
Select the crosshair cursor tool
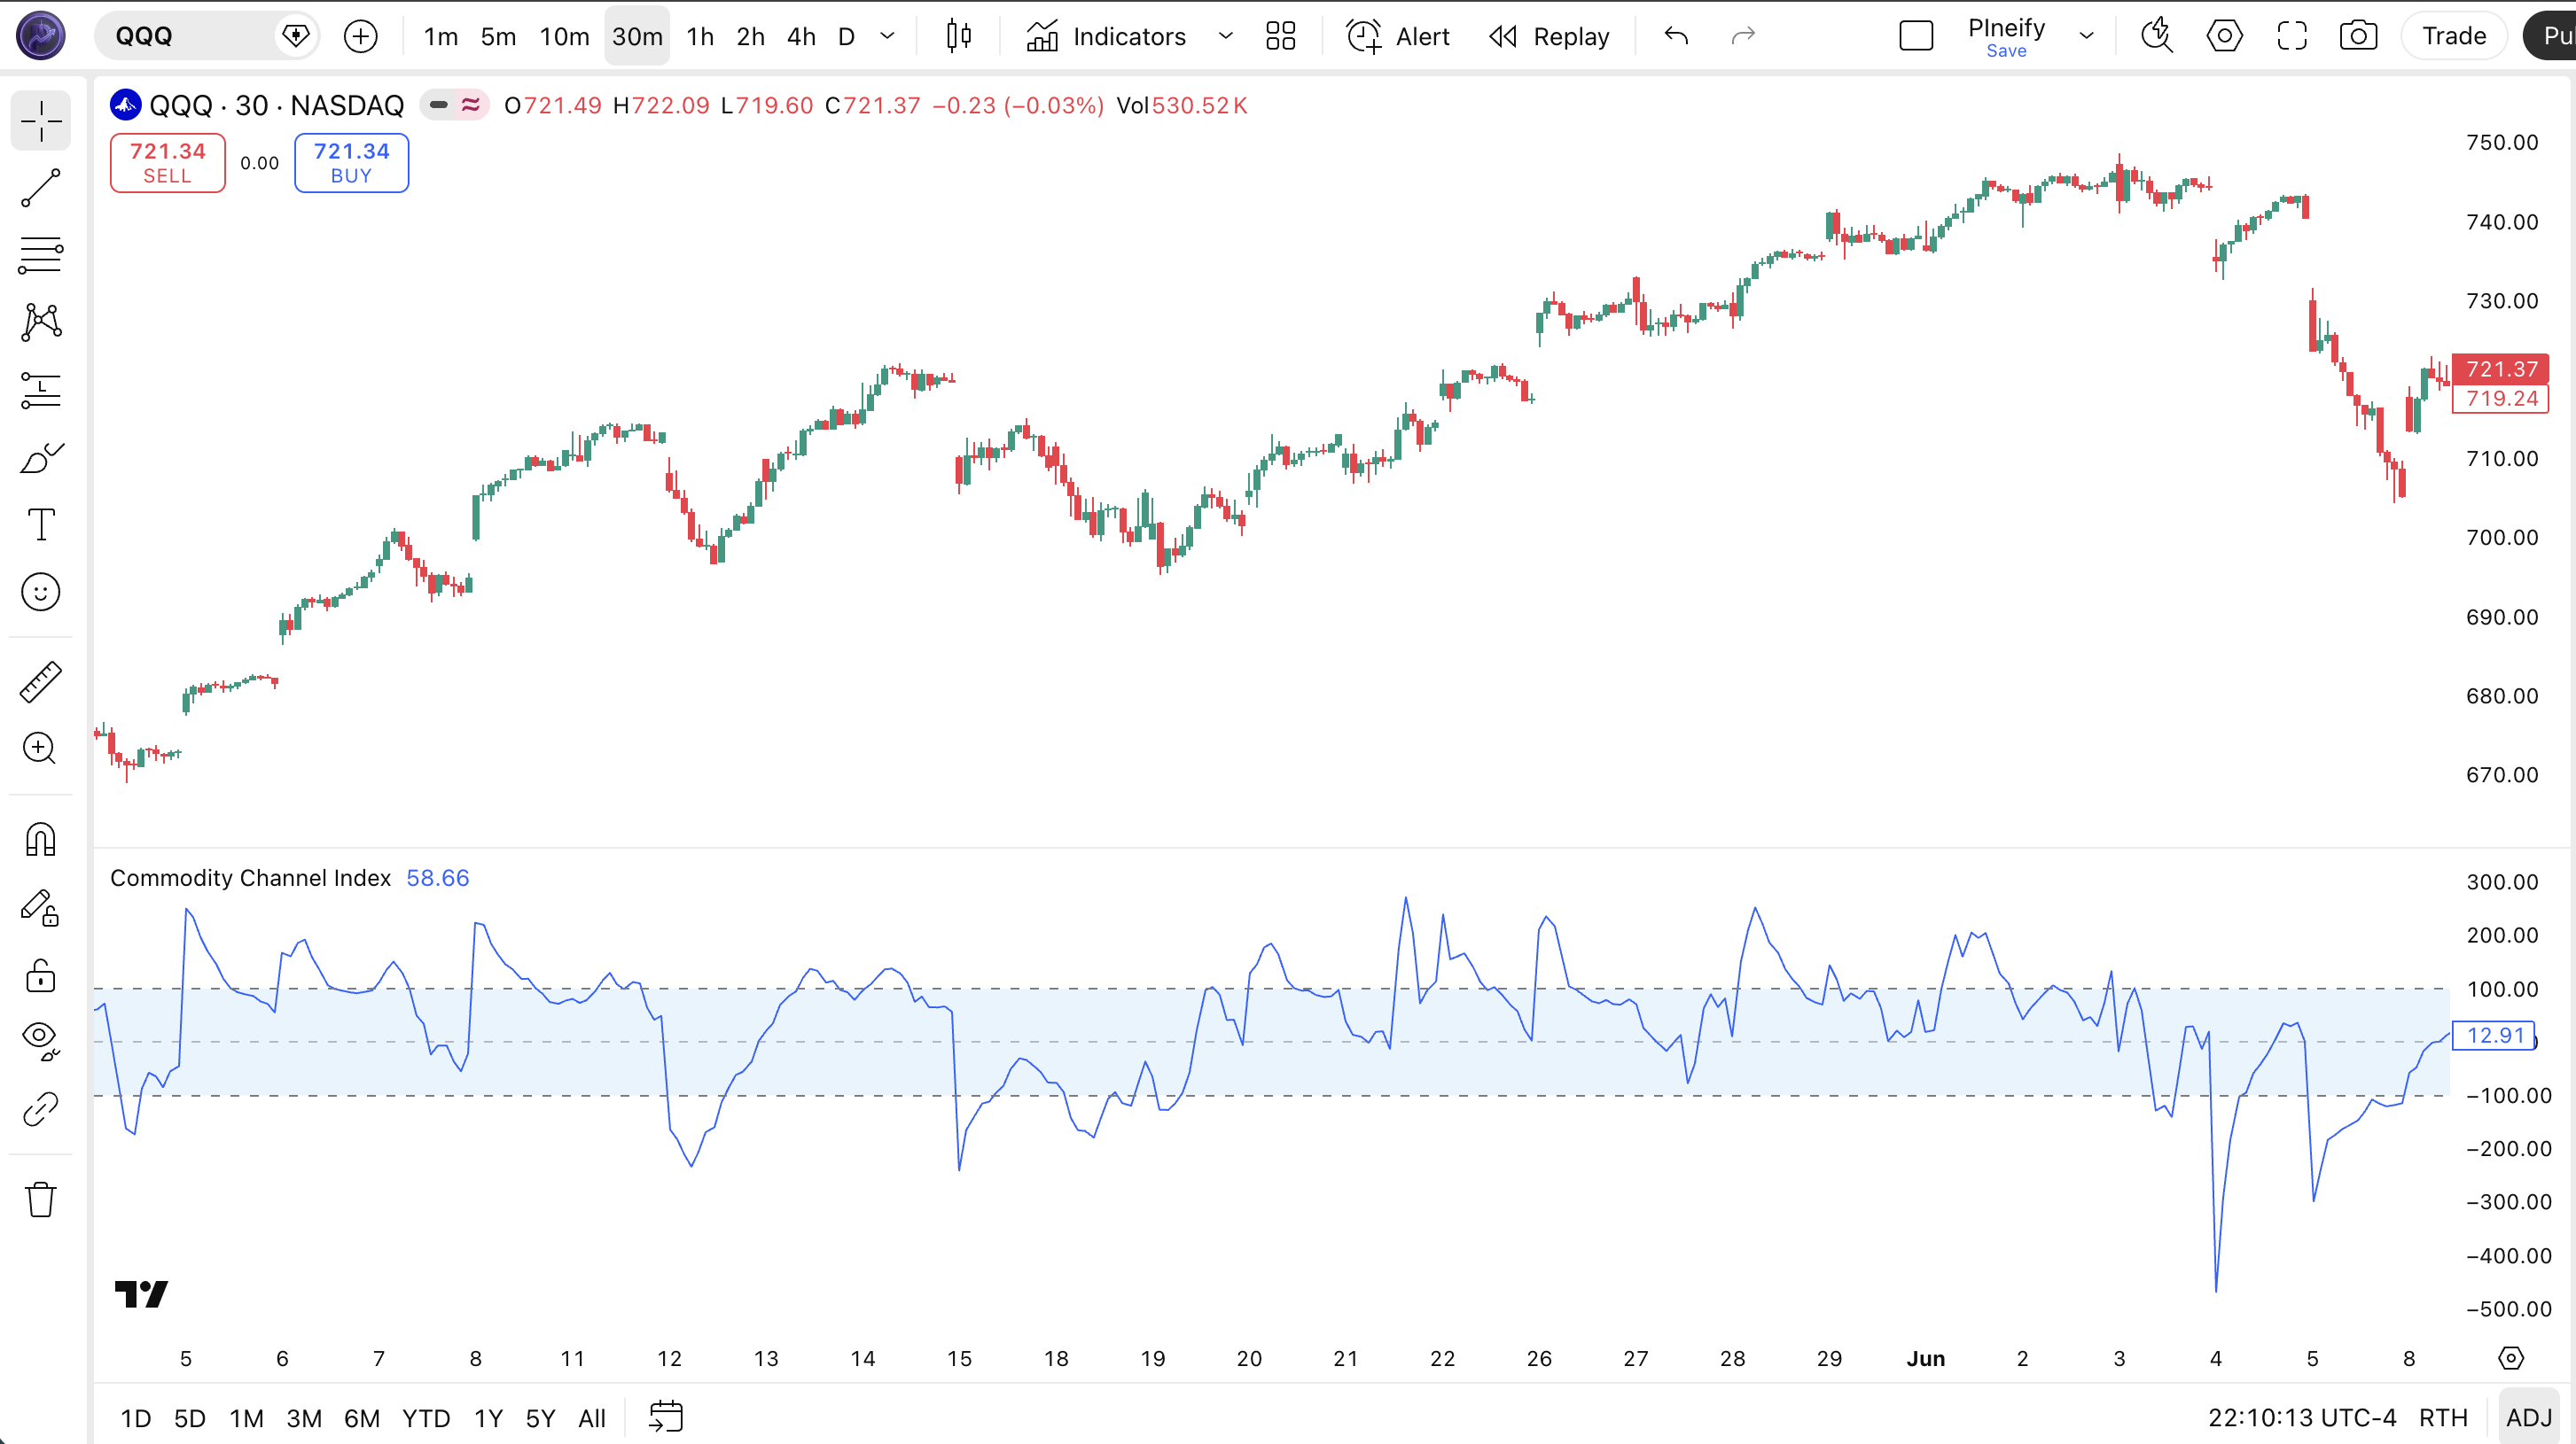tap(41, 122)
